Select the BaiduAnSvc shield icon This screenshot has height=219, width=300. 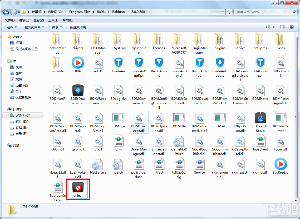click(159, 63)
